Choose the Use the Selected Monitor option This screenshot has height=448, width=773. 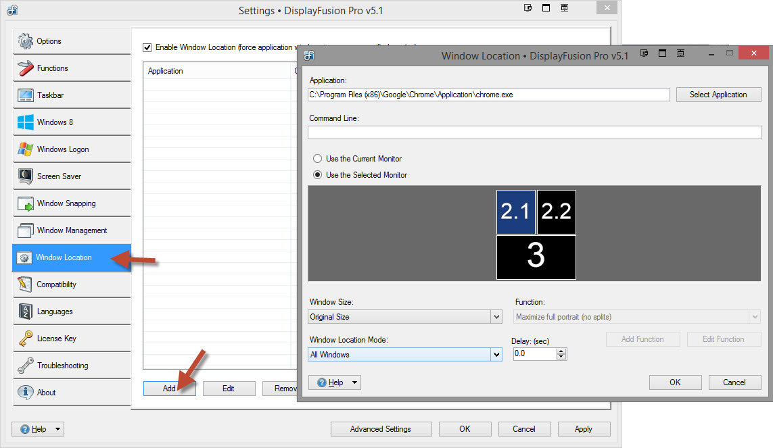pos(317,175)
